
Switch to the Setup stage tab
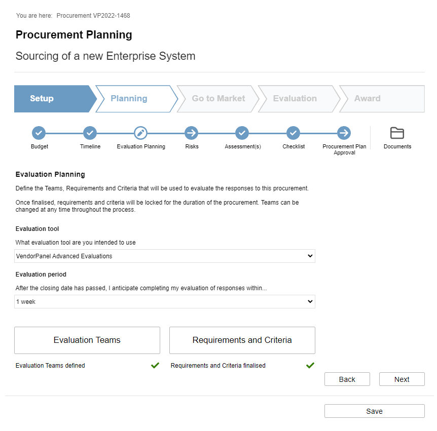[55, 99]
